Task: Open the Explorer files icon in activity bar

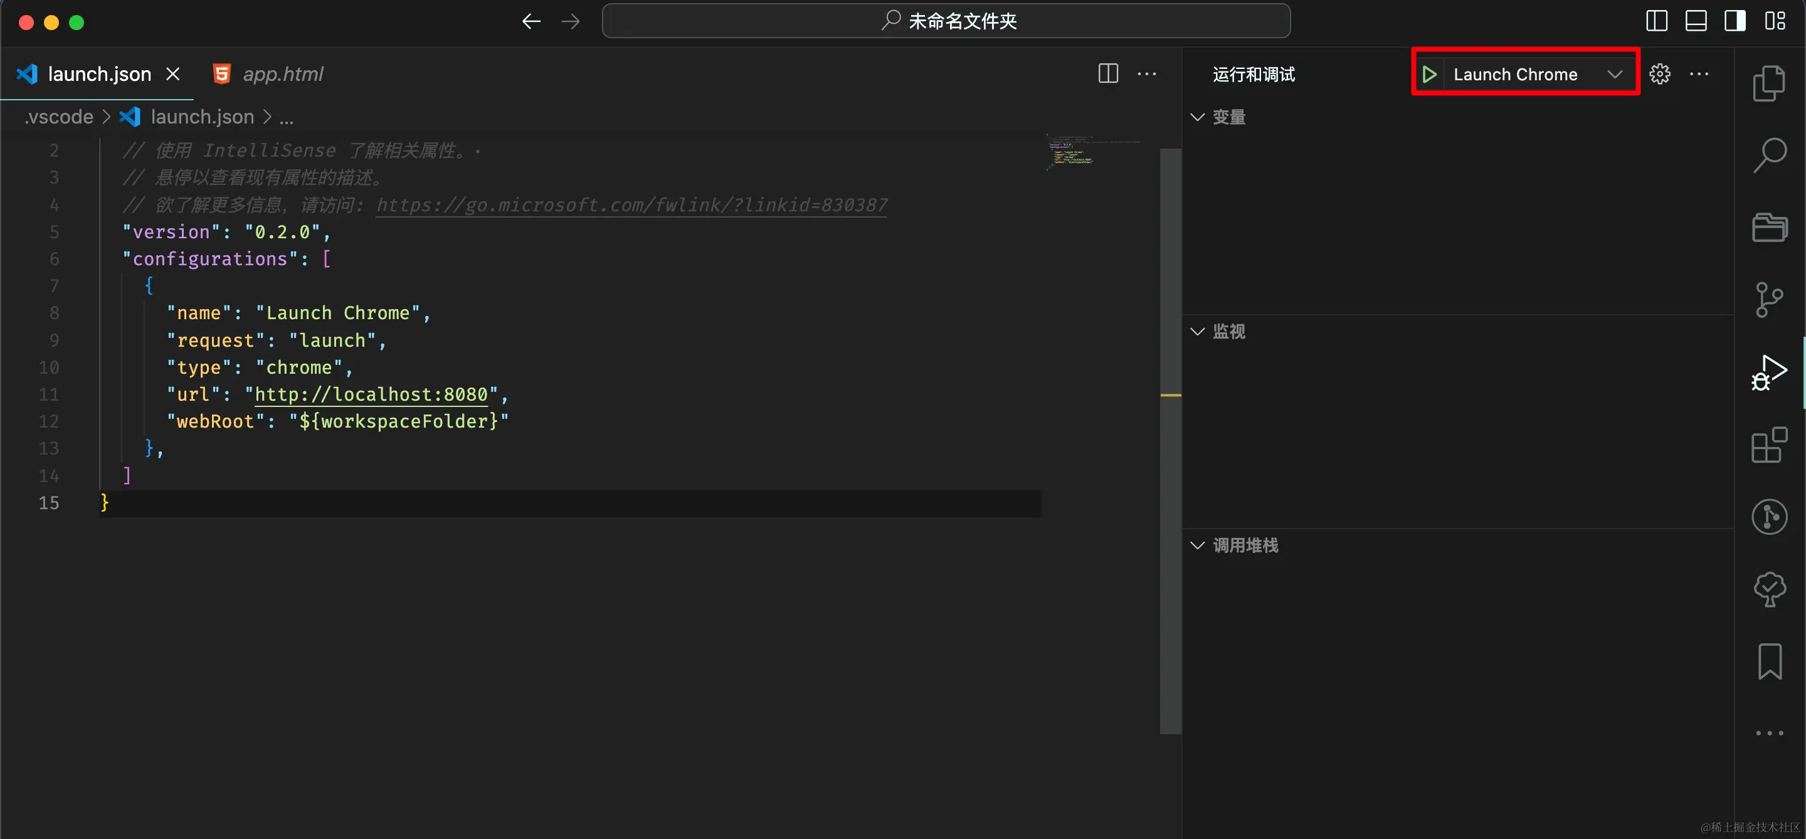Action: [x=1769, y=83]
